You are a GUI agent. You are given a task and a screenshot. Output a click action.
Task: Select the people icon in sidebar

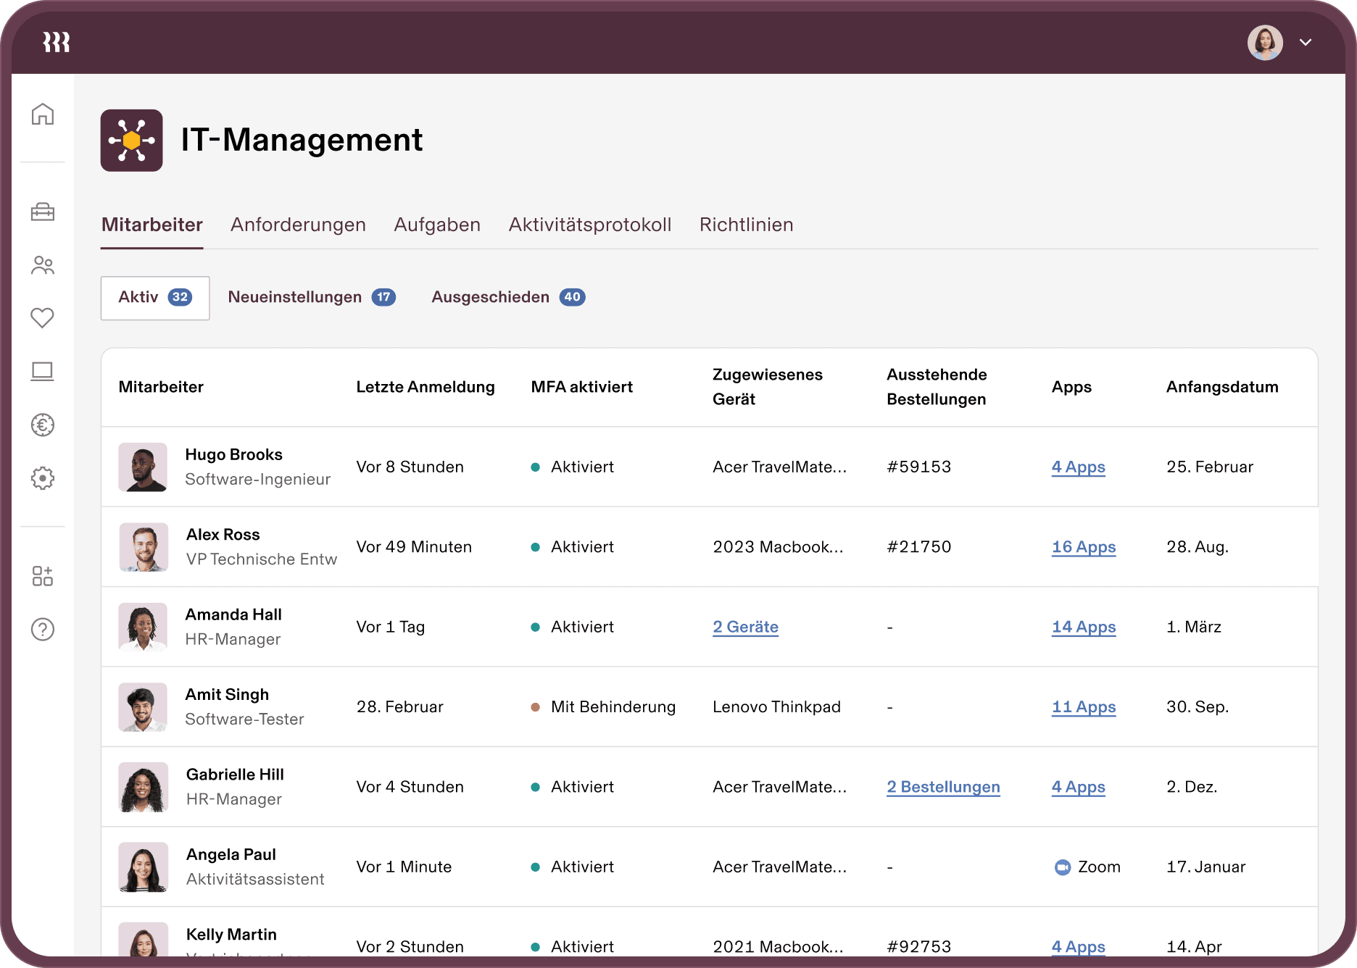[x=43, y=265]
